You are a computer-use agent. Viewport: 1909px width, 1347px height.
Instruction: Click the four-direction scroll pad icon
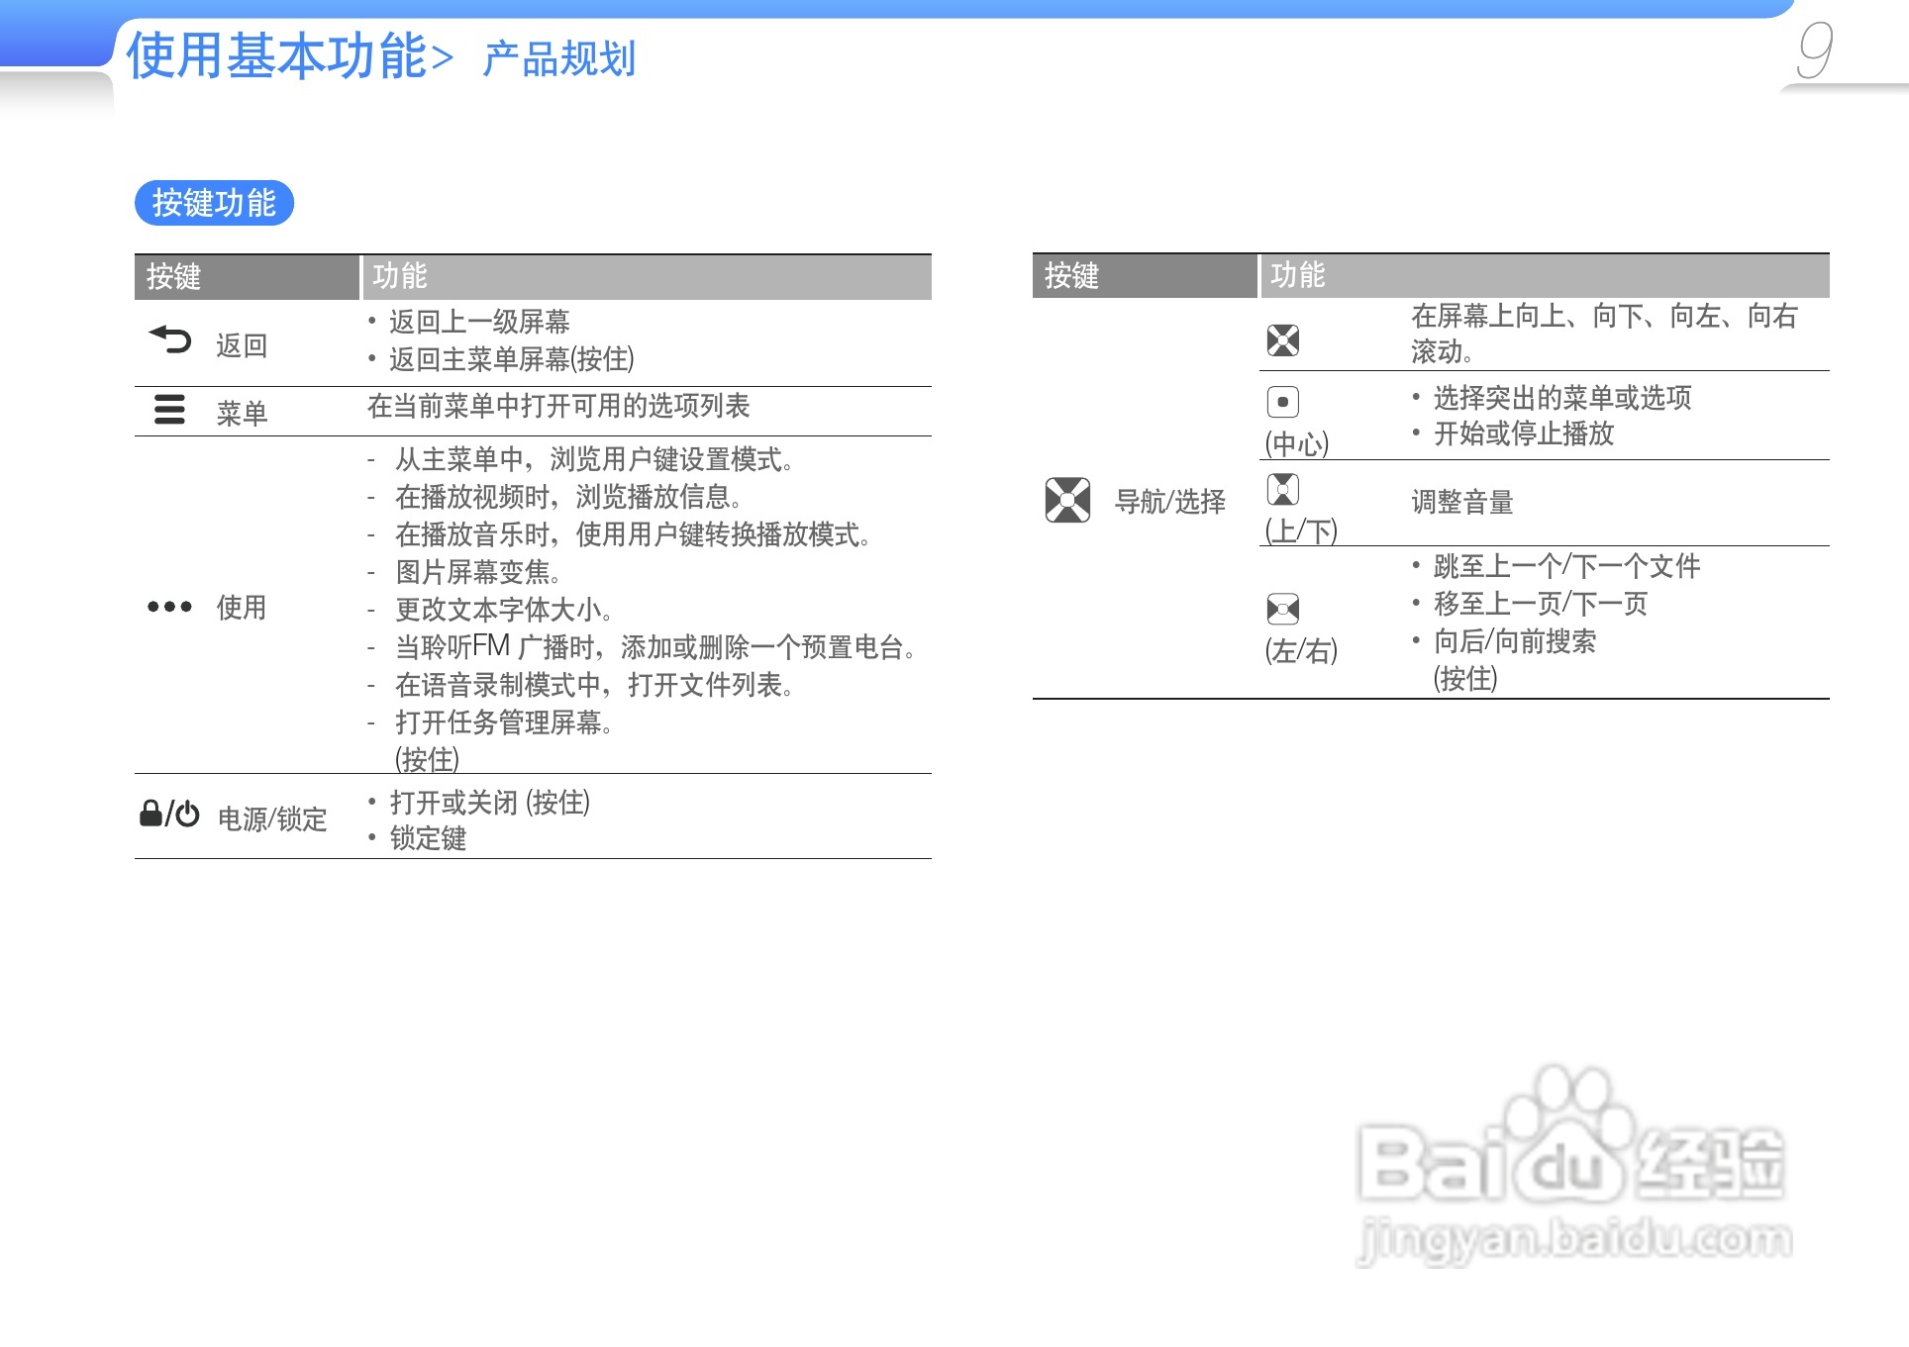[x=1282, y=340]
